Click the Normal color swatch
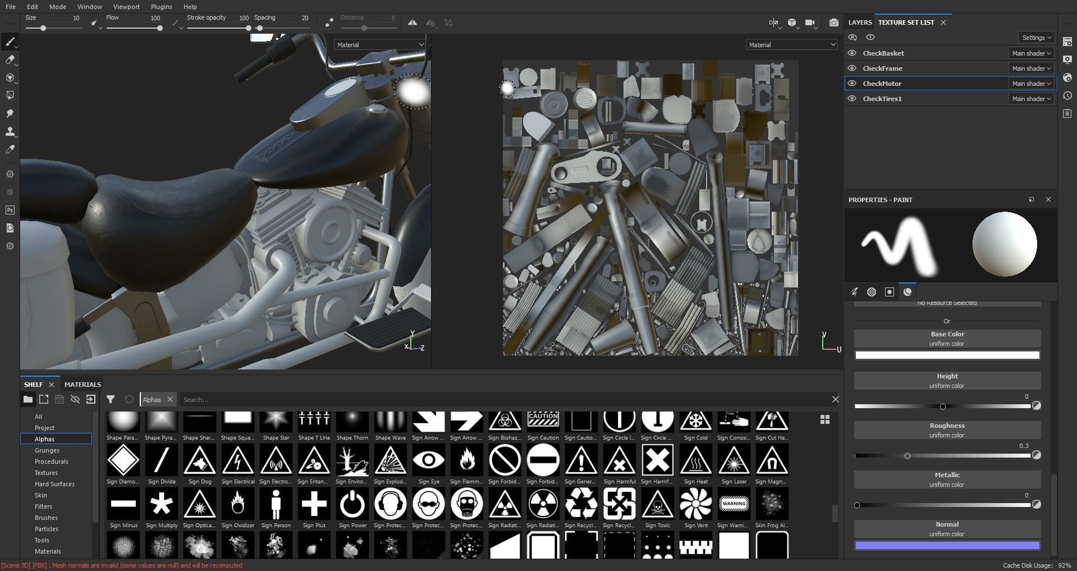 click(947, 545)
